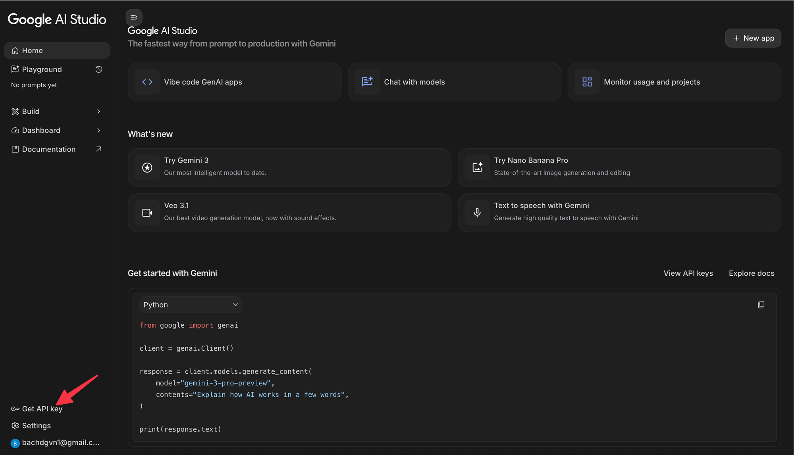The width and height of the screenshot is (794, 455).
Task: Collapse the sidebar with the menu icon
Action: point(134,17)
